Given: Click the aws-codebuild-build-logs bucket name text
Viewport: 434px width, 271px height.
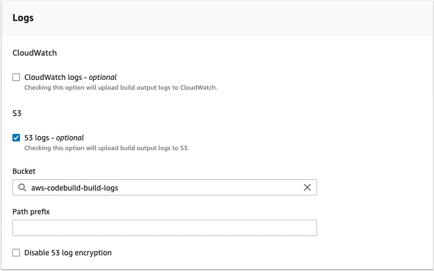Looking at the screenshot, I should (x=74, y=188).
